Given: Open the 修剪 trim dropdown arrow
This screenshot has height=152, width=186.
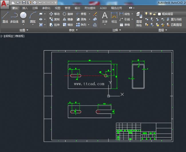Looking at the screenshot, I should (x=90, y=14).
